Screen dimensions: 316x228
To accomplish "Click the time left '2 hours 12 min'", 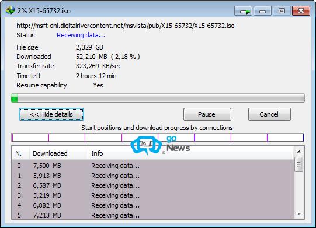I will click(x=96, y=76).
